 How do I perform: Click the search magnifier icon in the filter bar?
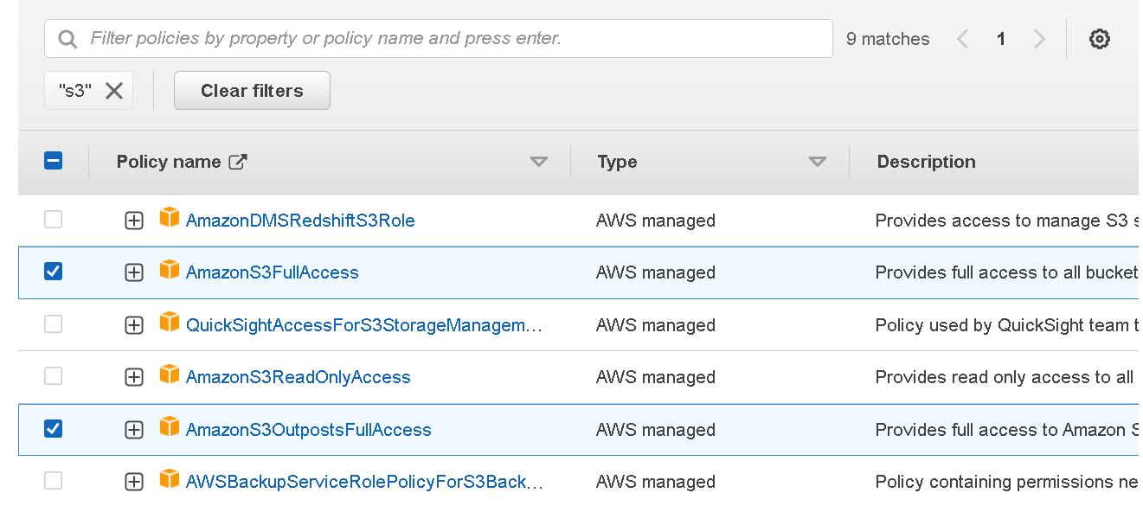68,38
